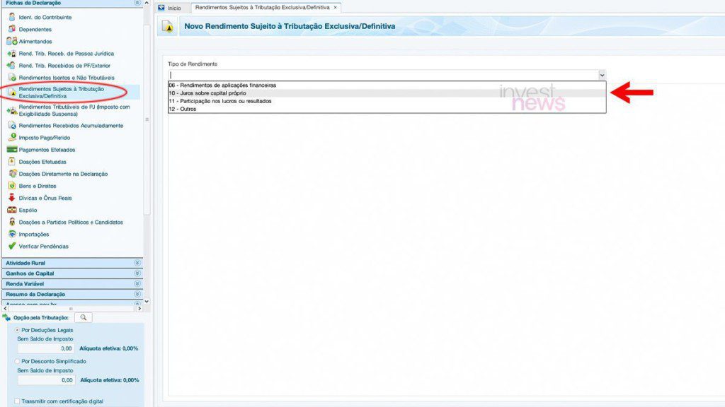
Task: Click the Imposto Pago/Retido icon
Action: (12, 137)
